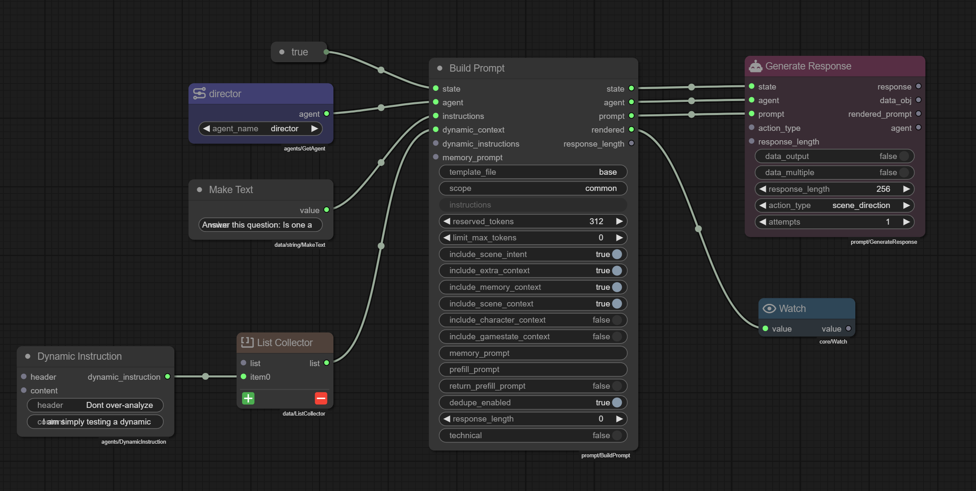Enable include_character_context toggle

[617, 320]
